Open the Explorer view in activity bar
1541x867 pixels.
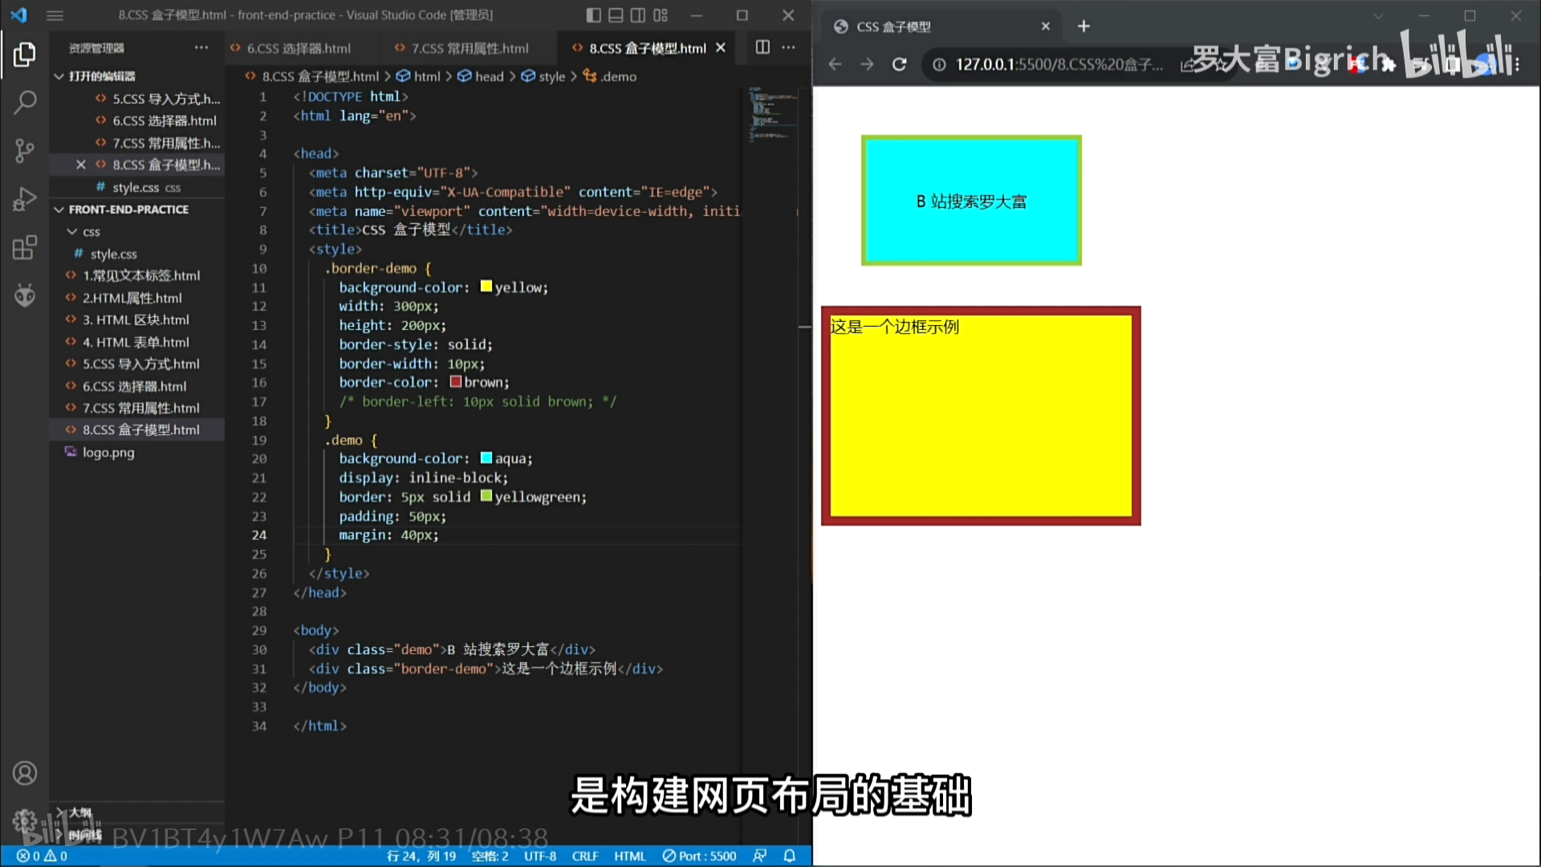coord(24,55)
